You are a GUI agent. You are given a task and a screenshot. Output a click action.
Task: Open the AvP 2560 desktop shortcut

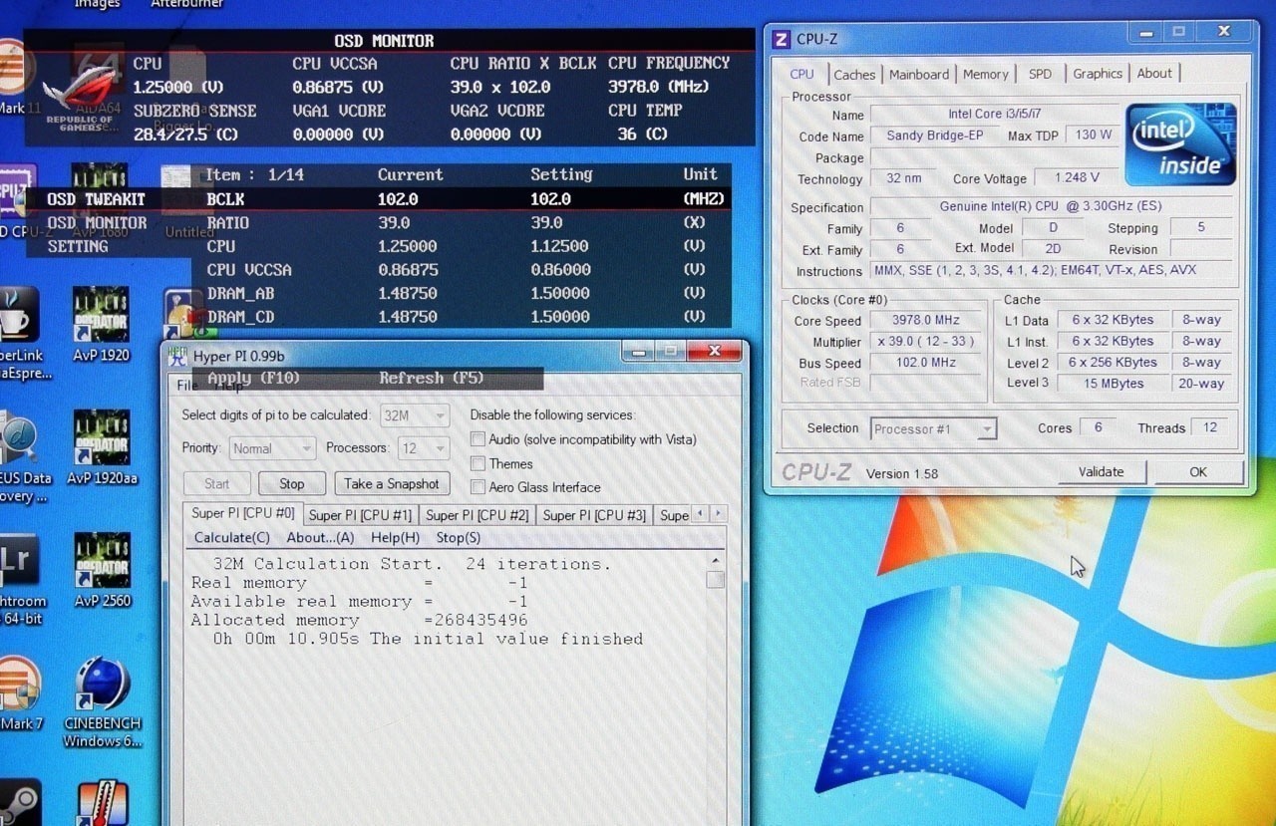click(102, 570)
